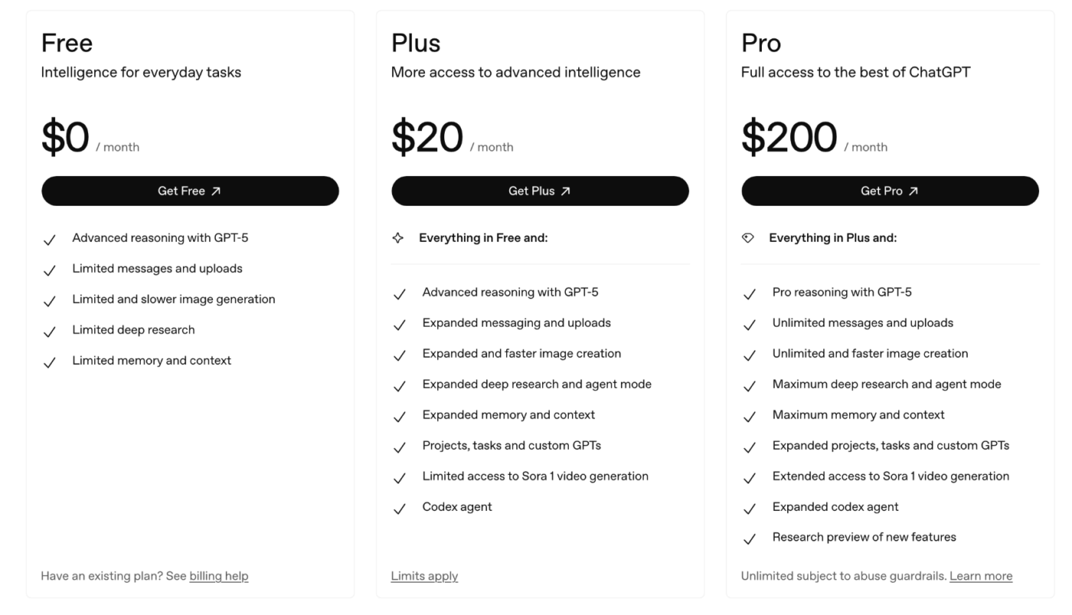This screenshot has height=615, width=1072.
Task: Click the diamond icon beside Everything in Plus
Action: pyautogui.click(x=748, y=238)
